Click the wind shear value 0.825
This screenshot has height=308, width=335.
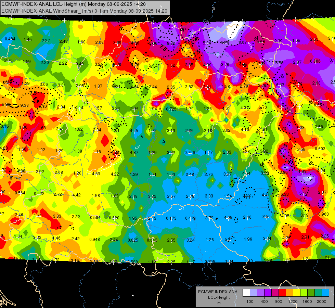(133, 240)
